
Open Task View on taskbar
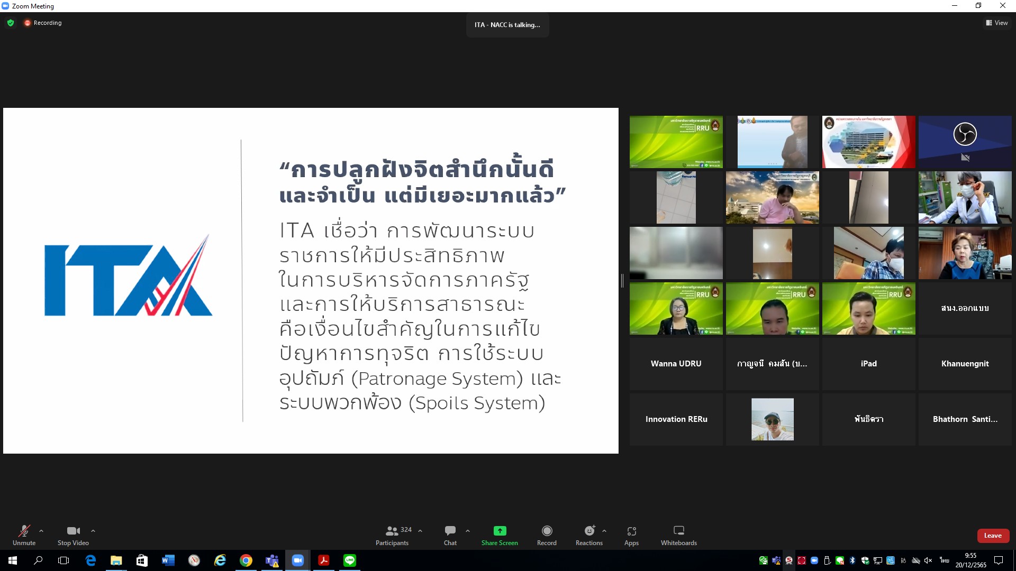[x=63, y=560]
